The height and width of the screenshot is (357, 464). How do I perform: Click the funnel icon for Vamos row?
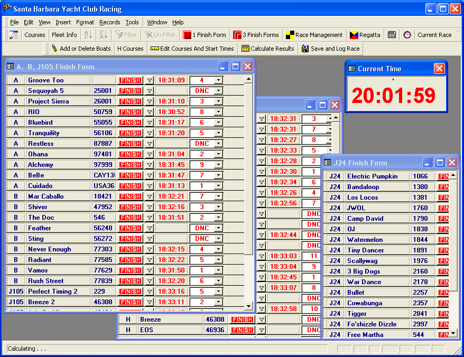[x=150, y=270]
